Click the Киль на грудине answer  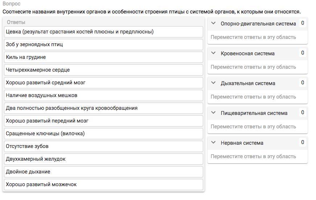click(x=103, y=57)
